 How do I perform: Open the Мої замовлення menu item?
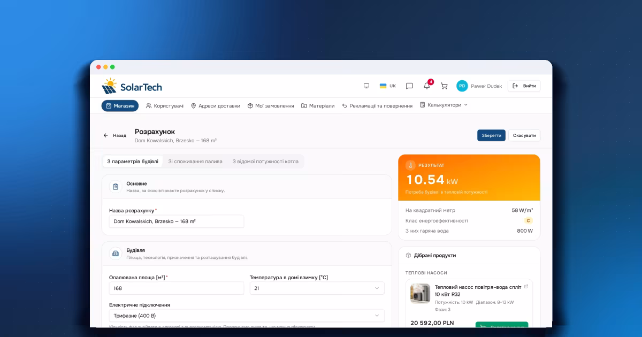tap(271, 106)
